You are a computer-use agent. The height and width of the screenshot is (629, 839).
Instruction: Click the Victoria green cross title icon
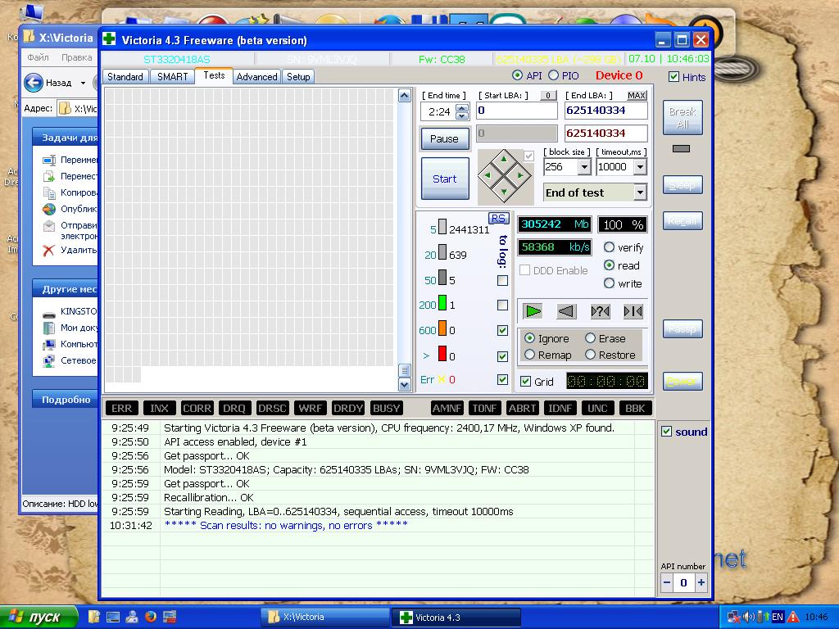(109, 39)
